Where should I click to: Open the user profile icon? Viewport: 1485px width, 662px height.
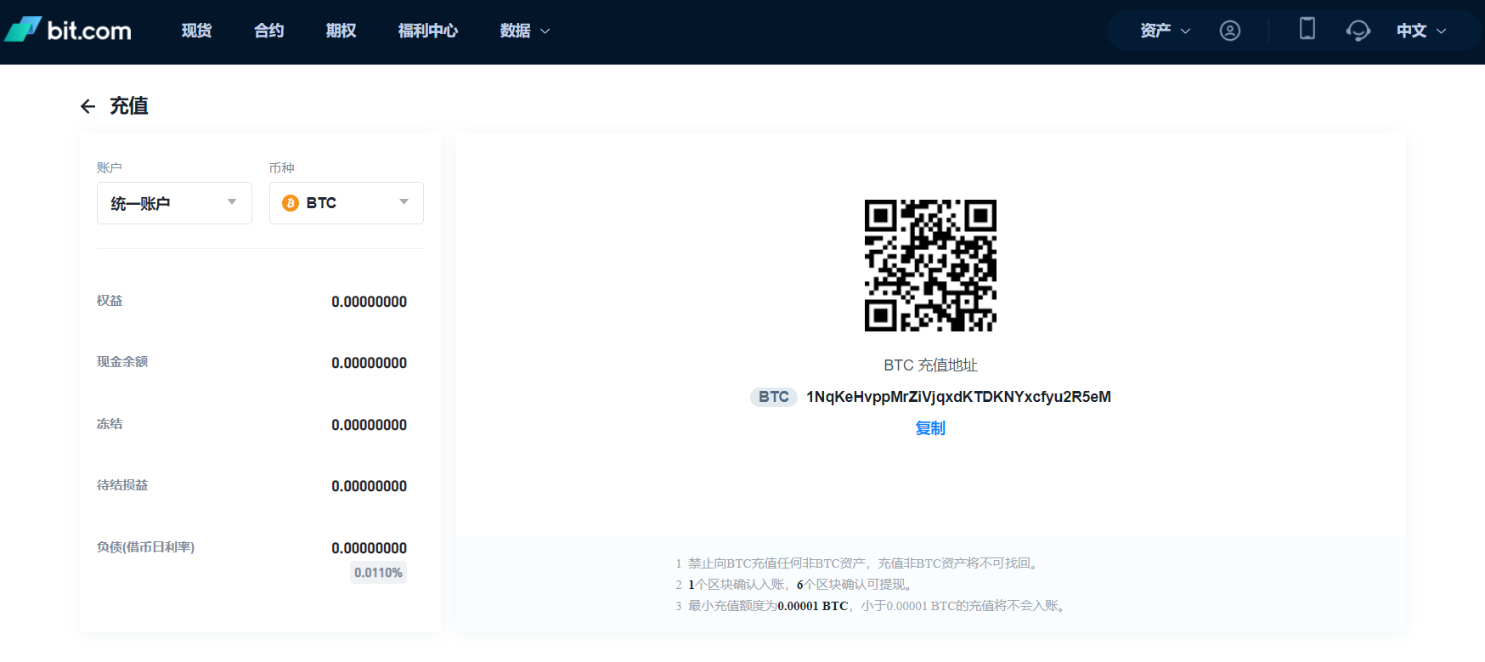coord(1229,31)
